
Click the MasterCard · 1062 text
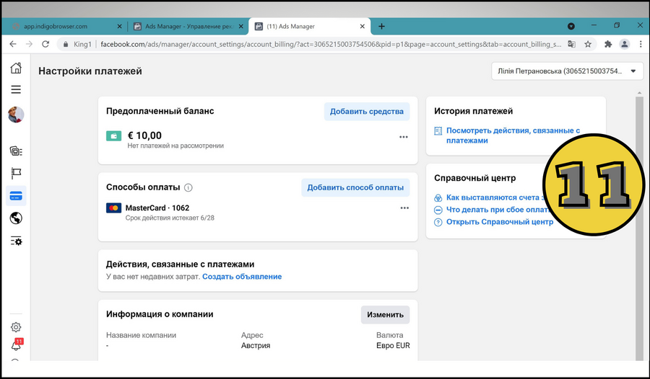157,208
